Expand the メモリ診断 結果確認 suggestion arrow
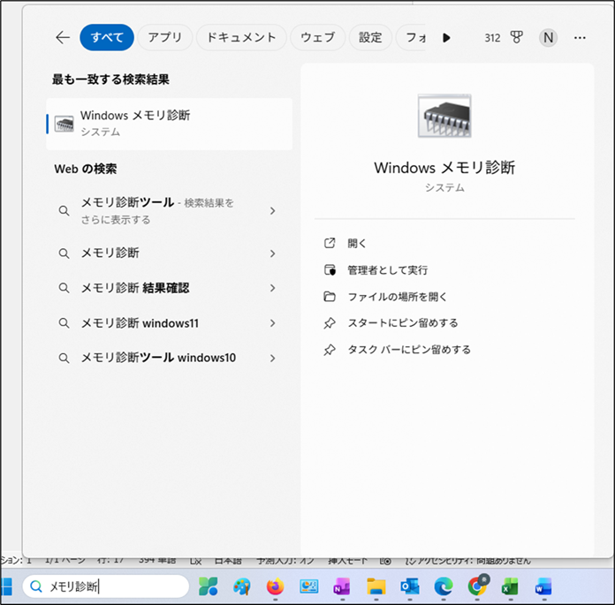This screenshot has width=615, height=605. (x=272, y=288)
